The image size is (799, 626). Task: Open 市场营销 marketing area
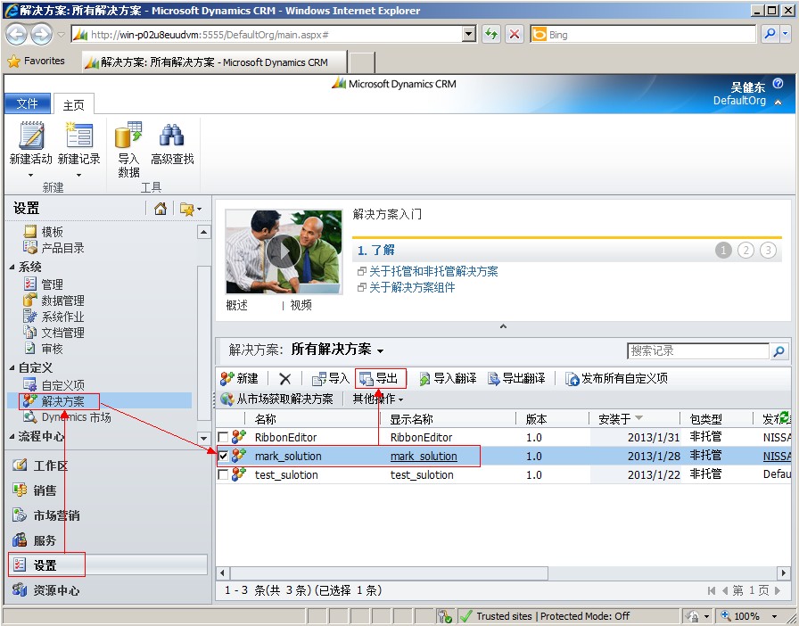coord(45,515)
